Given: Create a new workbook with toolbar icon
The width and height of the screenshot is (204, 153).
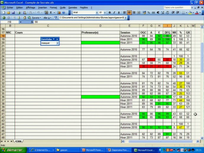Looking at the screenshot, I should [x=4, y=12].
